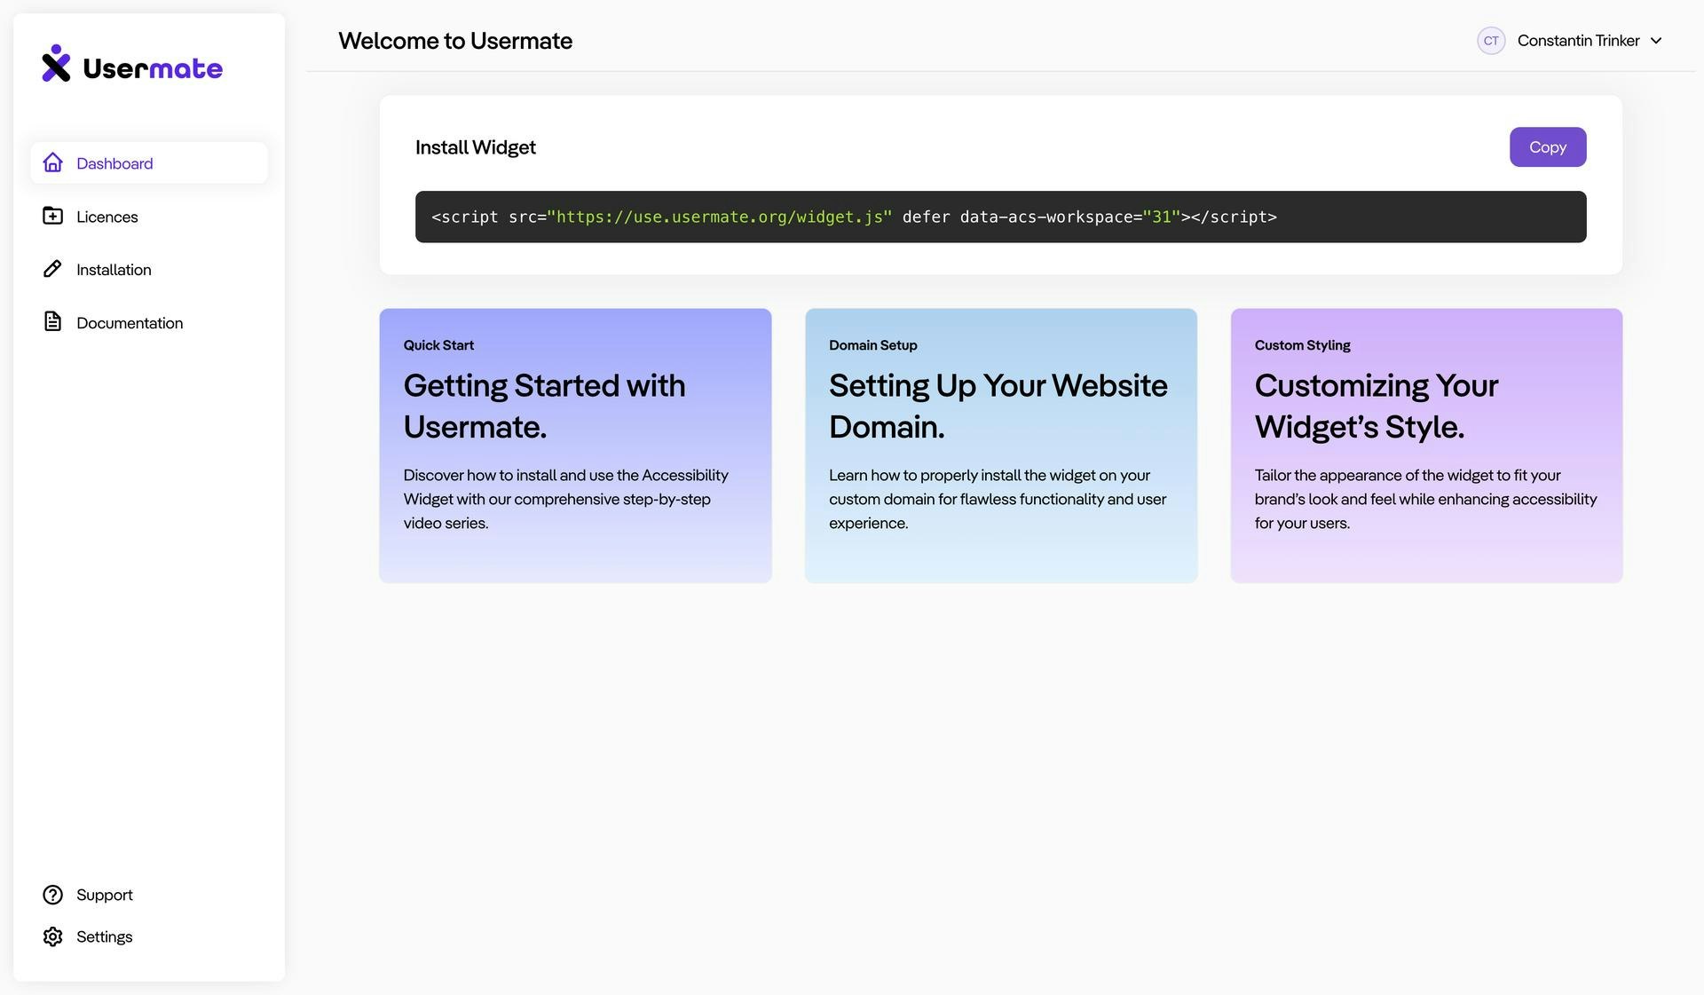1704x995 pixels.
Task: Click the Licences folder-plus icon
Action: 53,216
